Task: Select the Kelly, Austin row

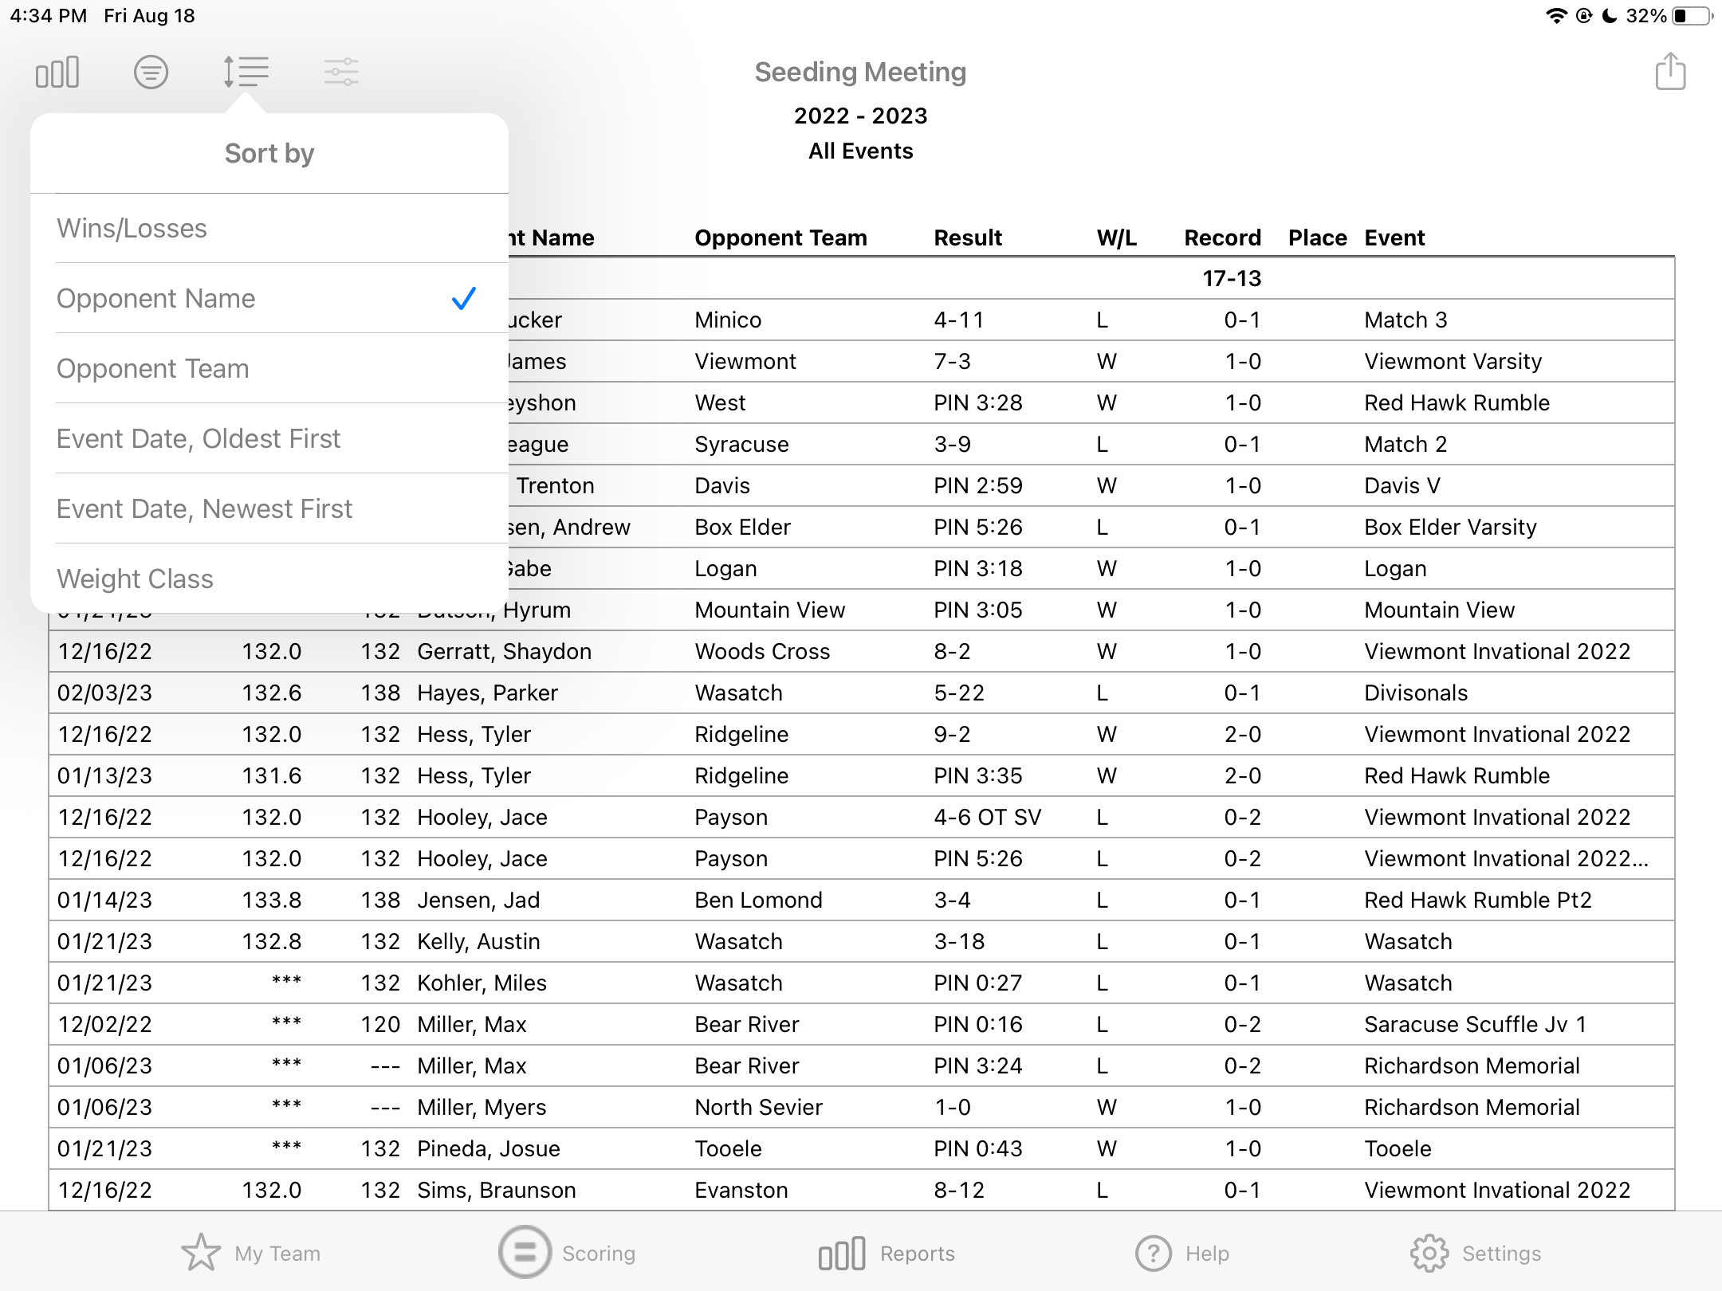Action: (x=861, y=942)
